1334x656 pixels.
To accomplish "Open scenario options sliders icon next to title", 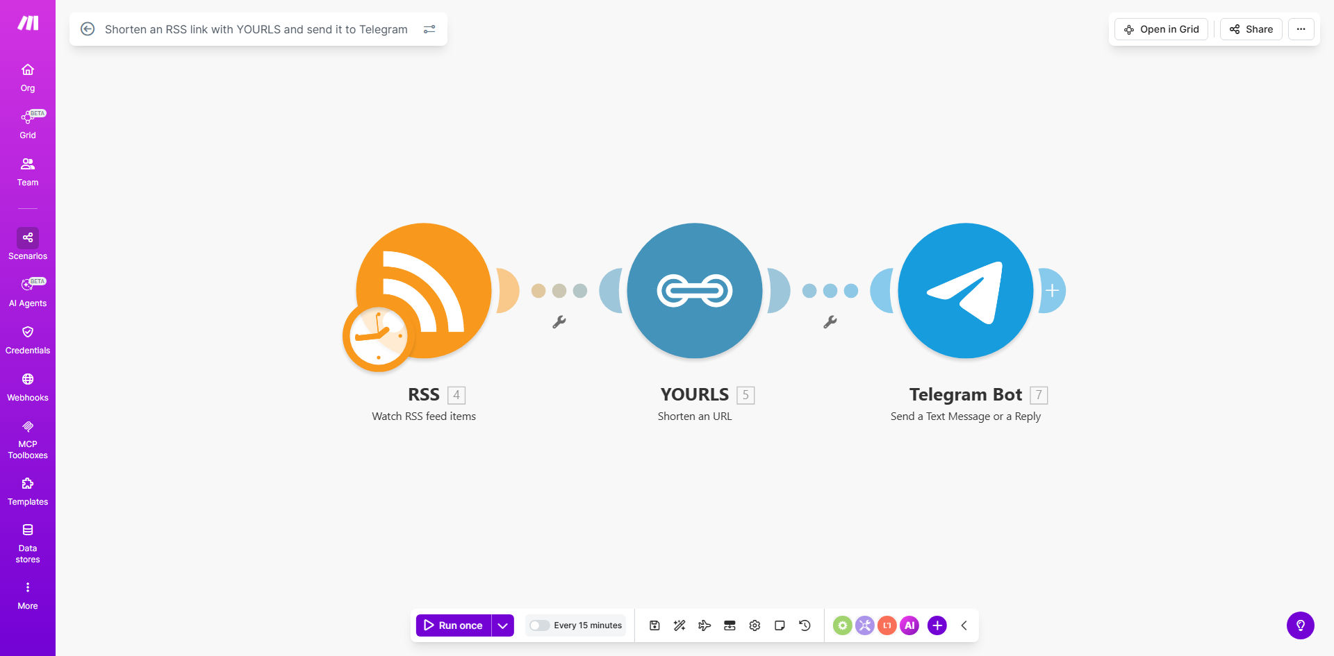I will [x=429, y=29].
